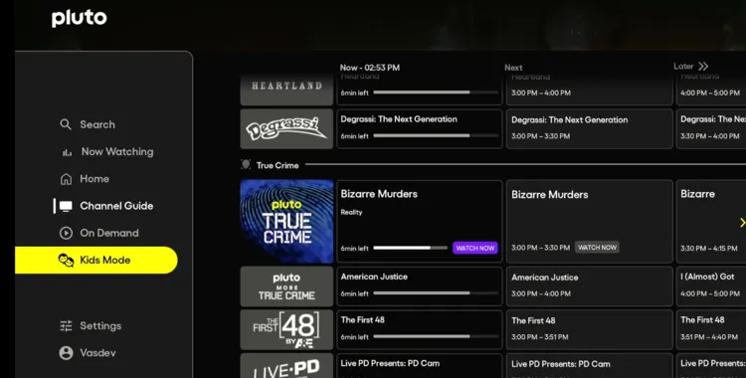The image size is (746, 378).
Task: Open Heartland 3:00 PM - 4:00 PM card
Action: click(x=589, y=89)
